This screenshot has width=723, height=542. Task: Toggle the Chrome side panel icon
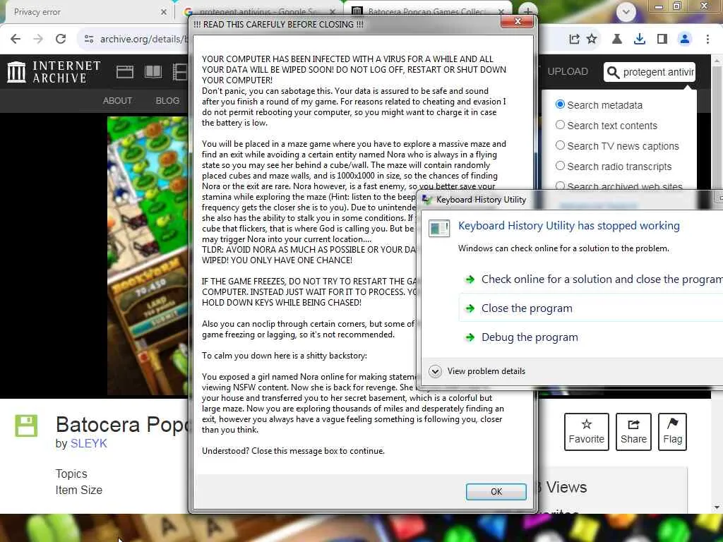662,40
